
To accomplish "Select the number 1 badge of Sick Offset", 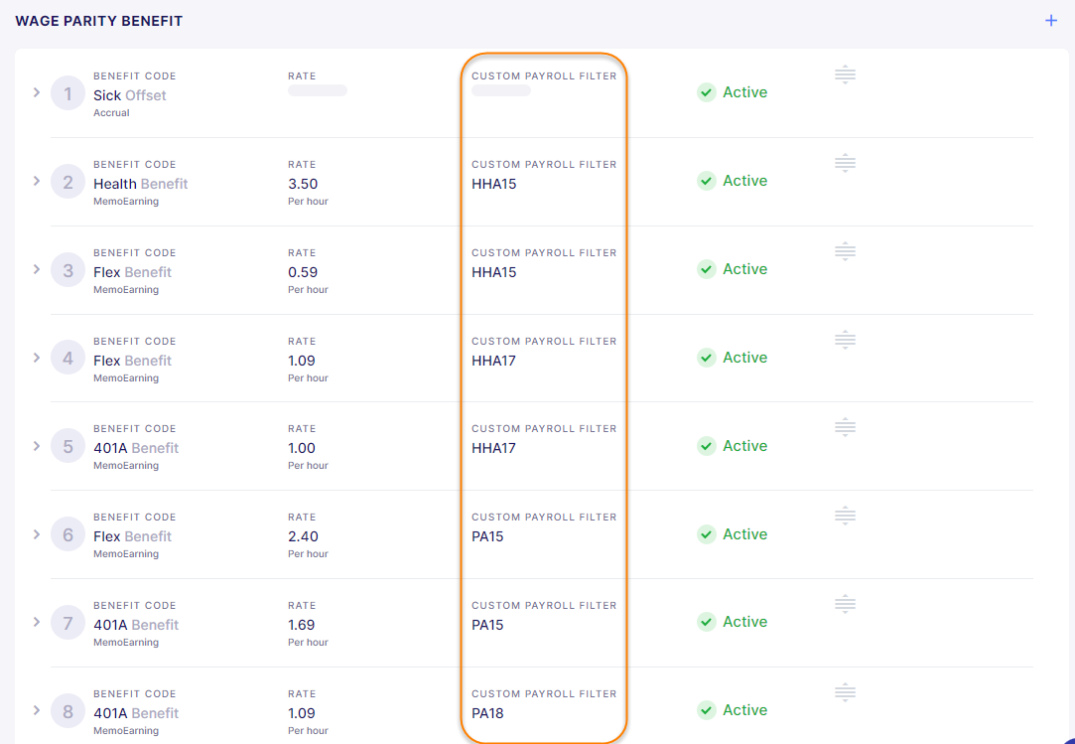I will (x=67, y=93).
